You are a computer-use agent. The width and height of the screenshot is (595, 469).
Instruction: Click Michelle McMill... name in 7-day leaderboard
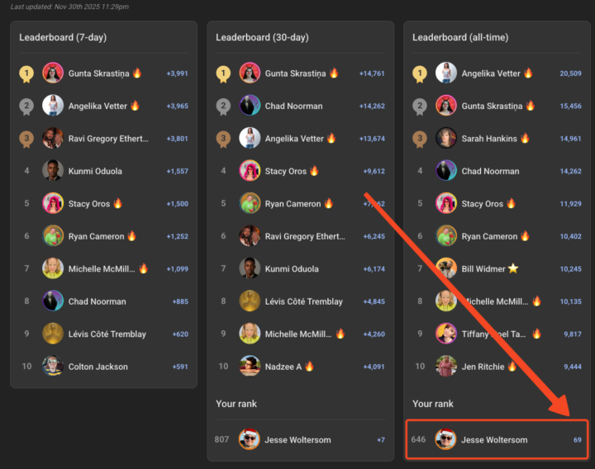click(102, 269)
